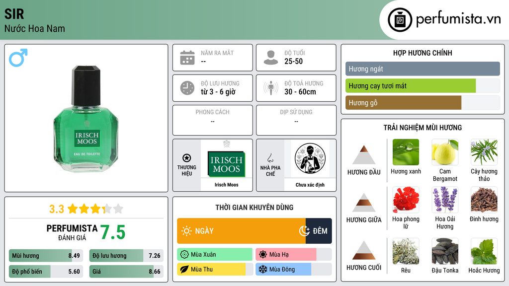The image size is (509, 286).
Task: Click the nose icon above Nhà pha chế
Action: pyautogui.click(x=270, y=158)
